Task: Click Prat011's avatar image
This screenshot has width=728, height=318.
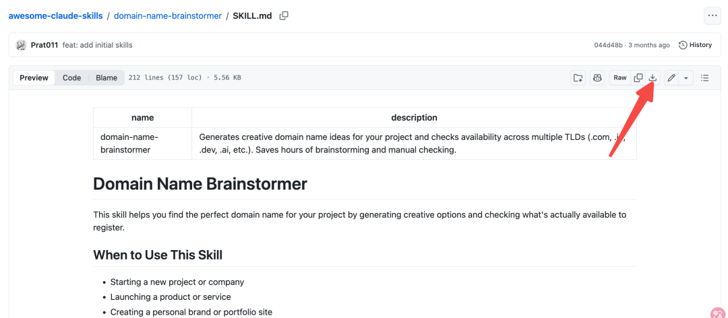Action: click(21, 45)
